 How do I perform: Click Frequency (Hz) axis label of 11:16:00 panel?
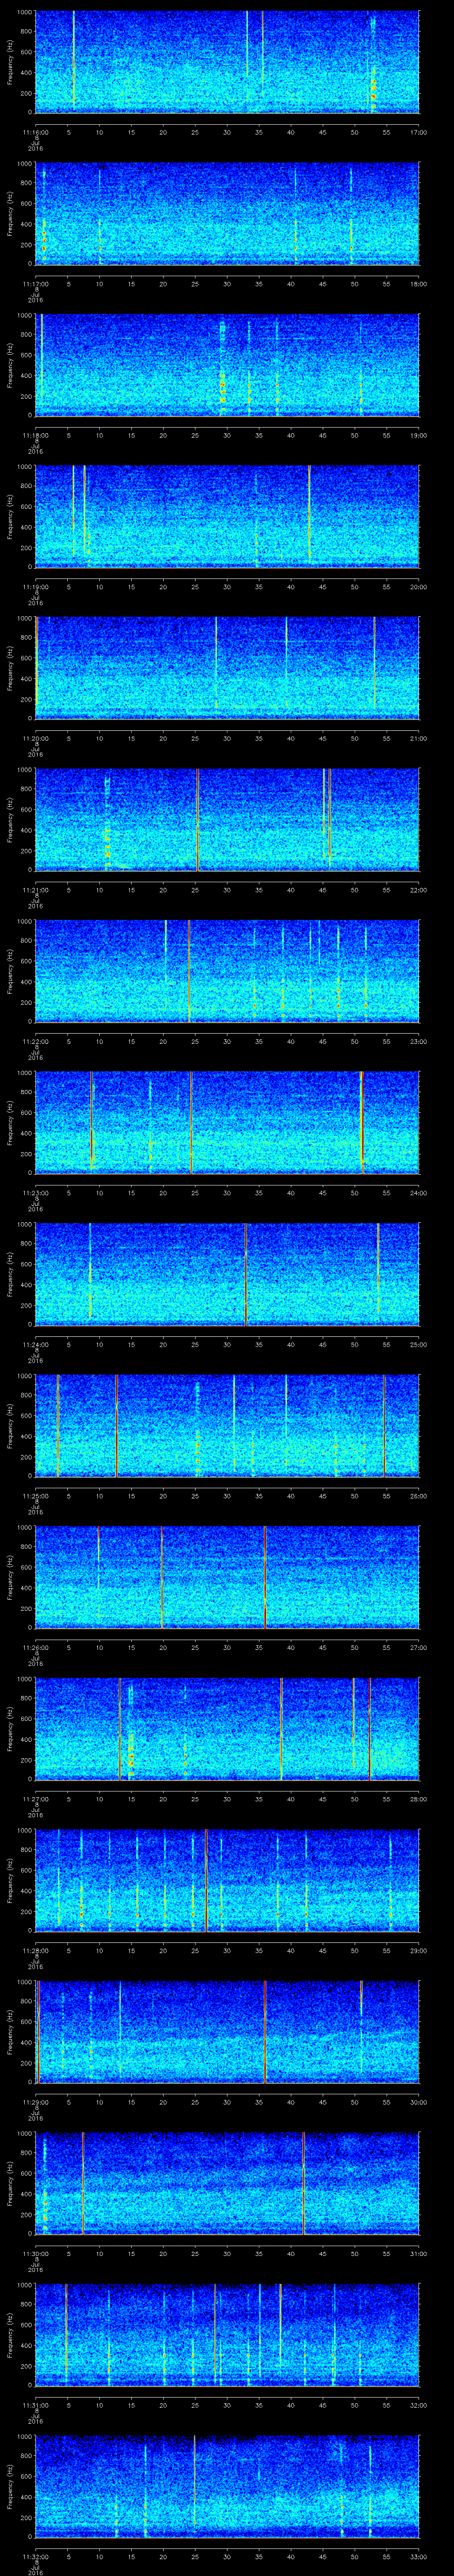click(x=10, y=62)
